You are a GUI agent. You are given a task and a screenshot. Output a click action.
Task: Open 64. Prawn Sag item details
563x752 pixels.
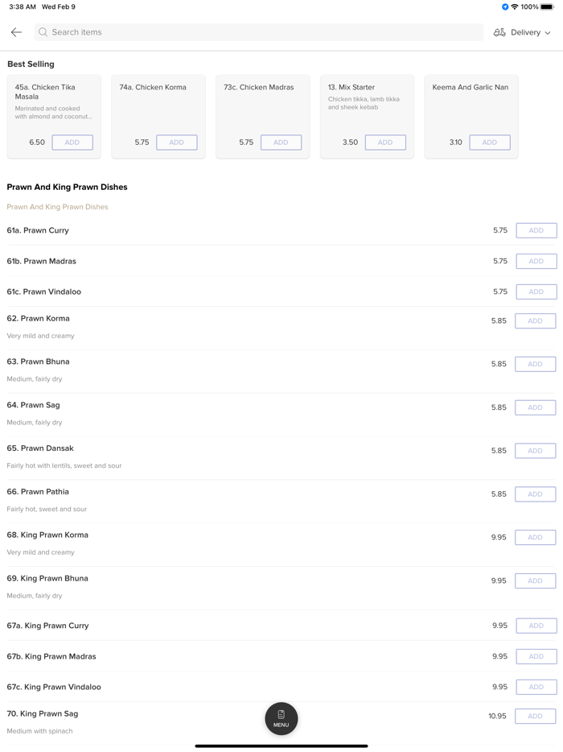coord(34,405)
